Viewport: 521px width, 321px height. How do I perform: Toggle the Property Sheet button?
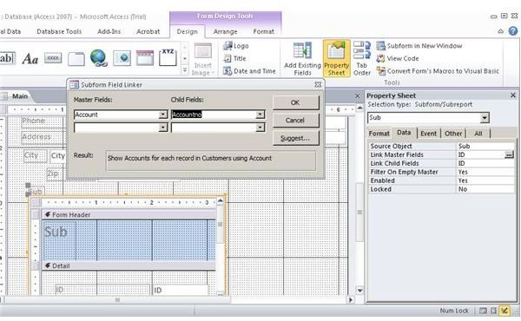[337, 59]
